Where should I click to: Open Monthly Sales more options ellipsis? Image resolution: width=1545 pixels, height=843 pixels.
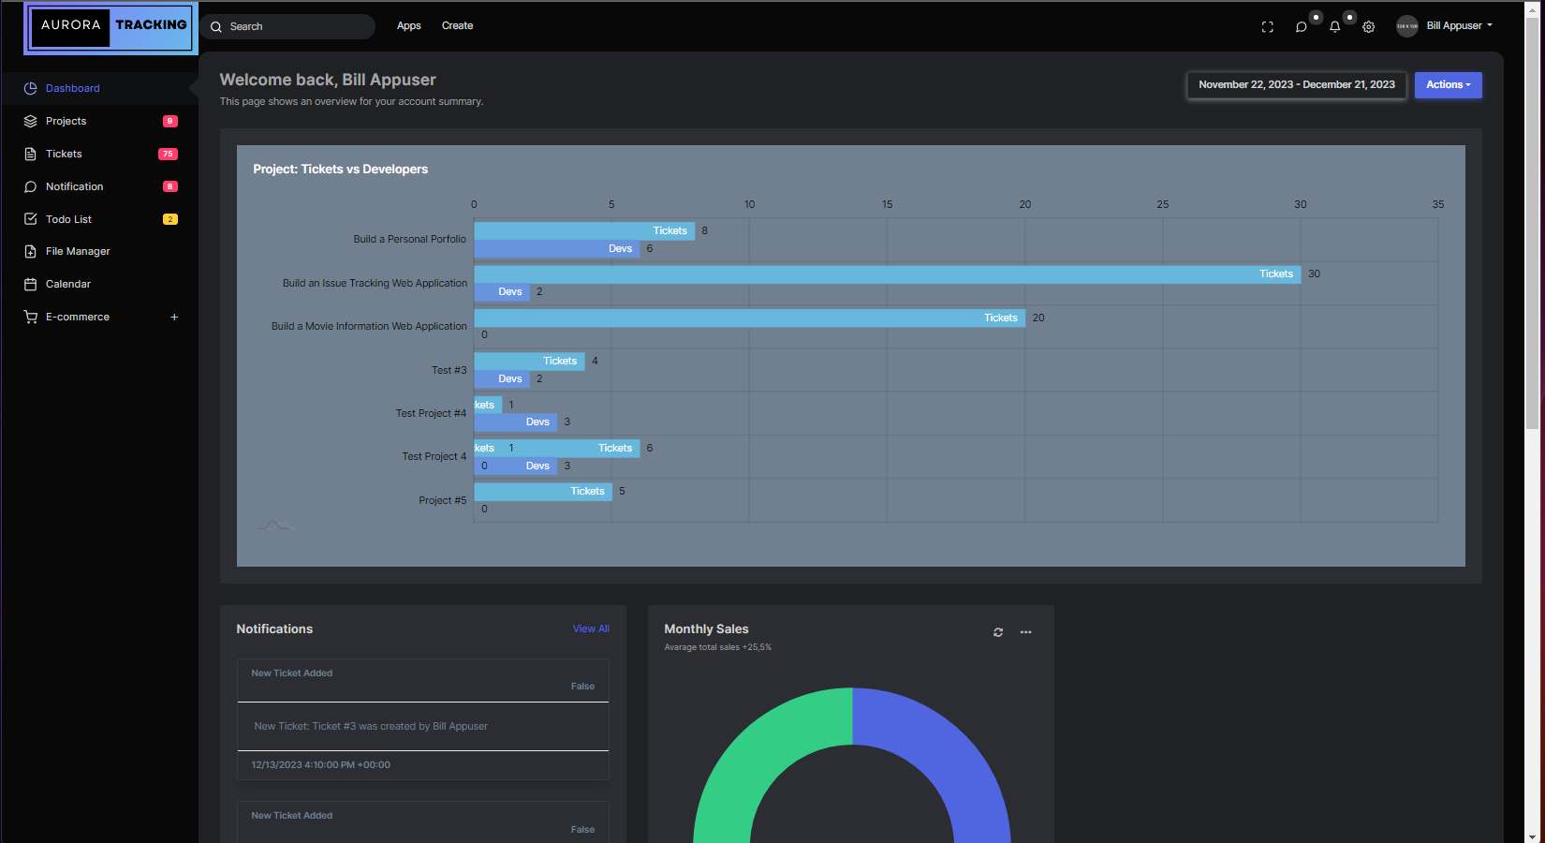pos(1026,632)
